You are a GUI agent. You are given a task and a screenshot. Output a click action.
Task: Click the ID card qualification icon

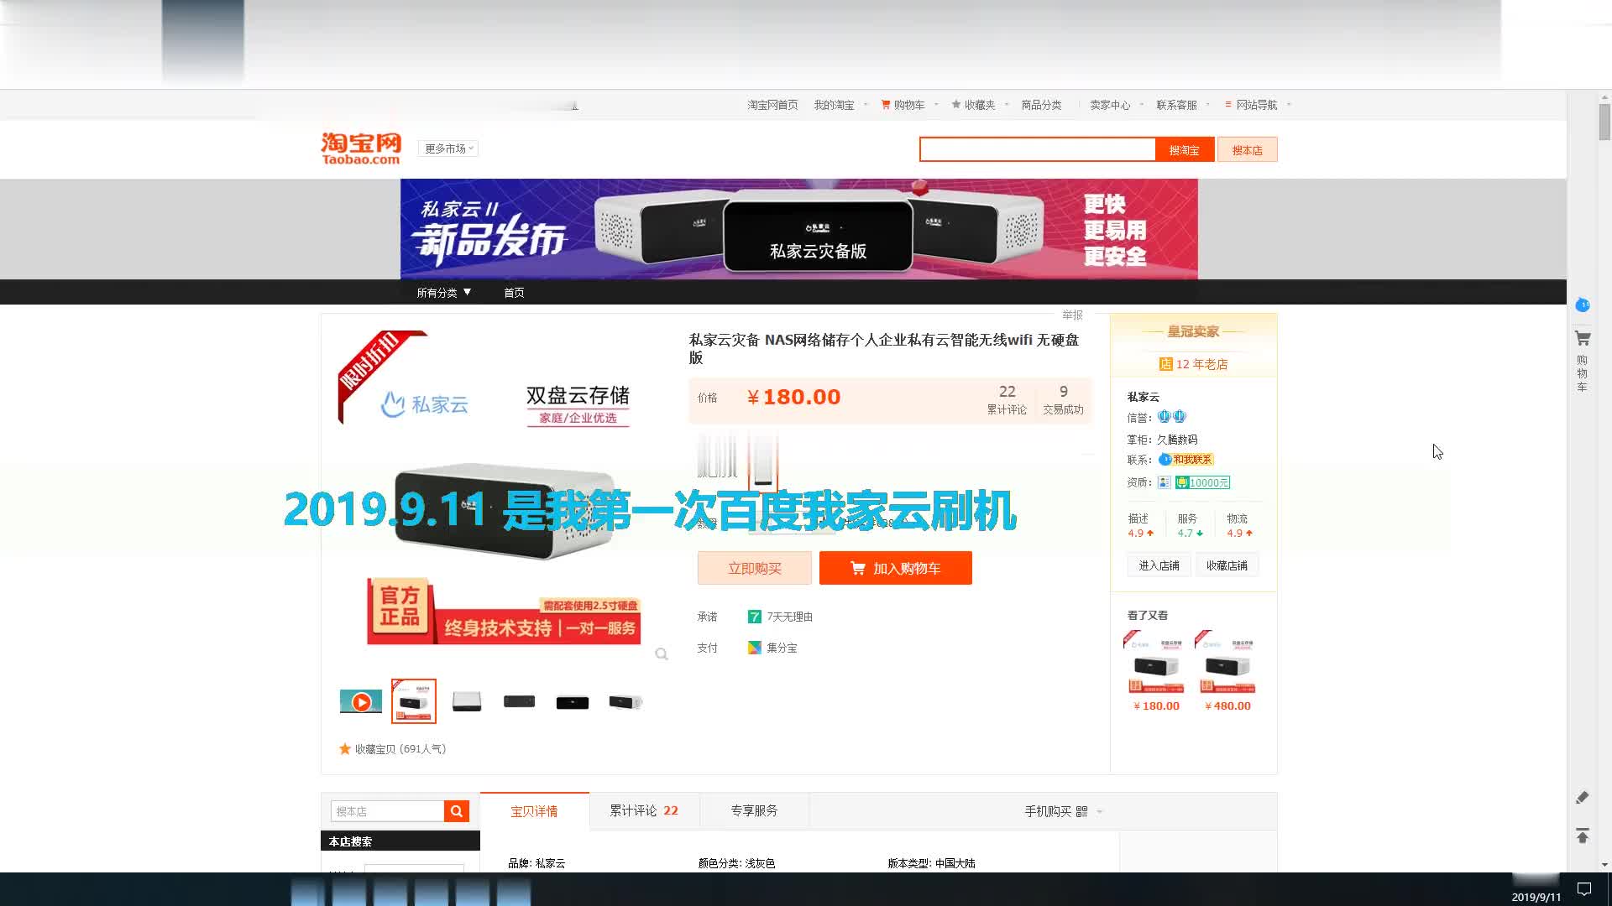[1164, 482]
